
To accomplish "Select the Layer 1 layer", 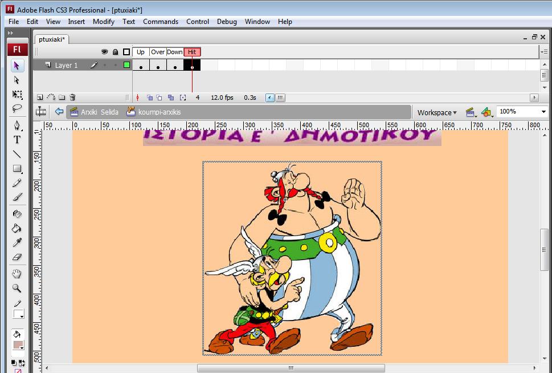I will click(x=66, y=65).
